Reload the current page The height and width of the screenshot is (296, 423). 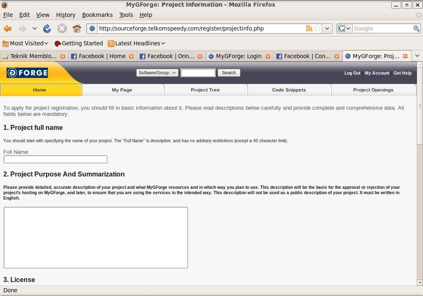click(x=47, y=28)
